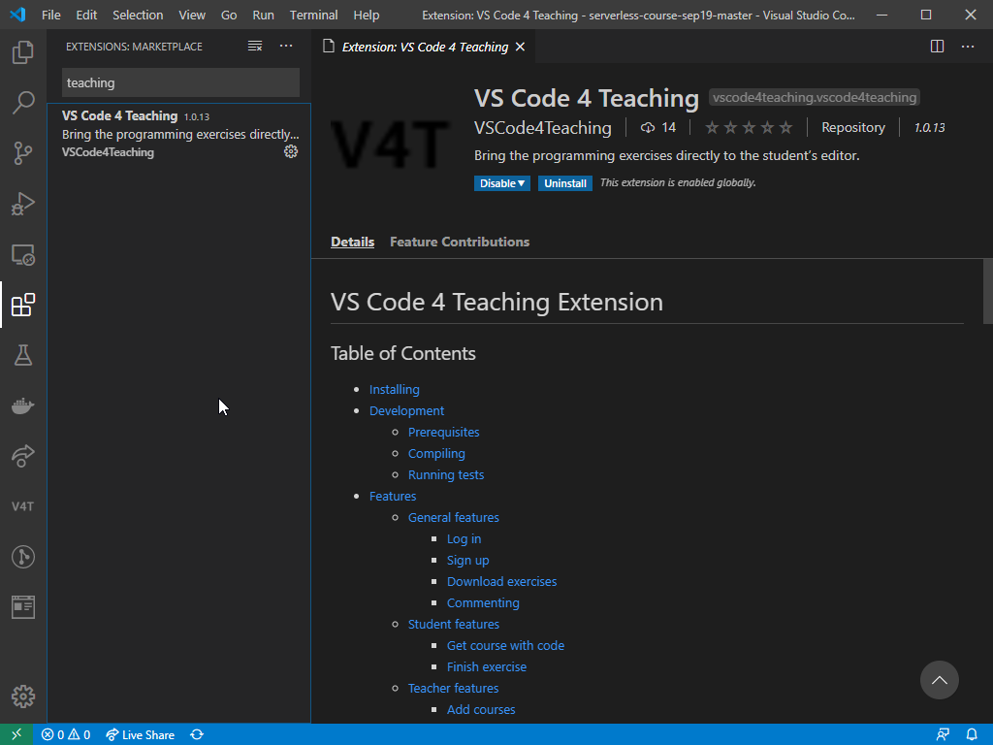Switch to the Details tab

(x=352, y=242)
